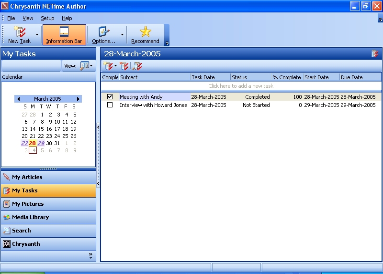Toggle the Information Bar button

(x=64, y=35)
